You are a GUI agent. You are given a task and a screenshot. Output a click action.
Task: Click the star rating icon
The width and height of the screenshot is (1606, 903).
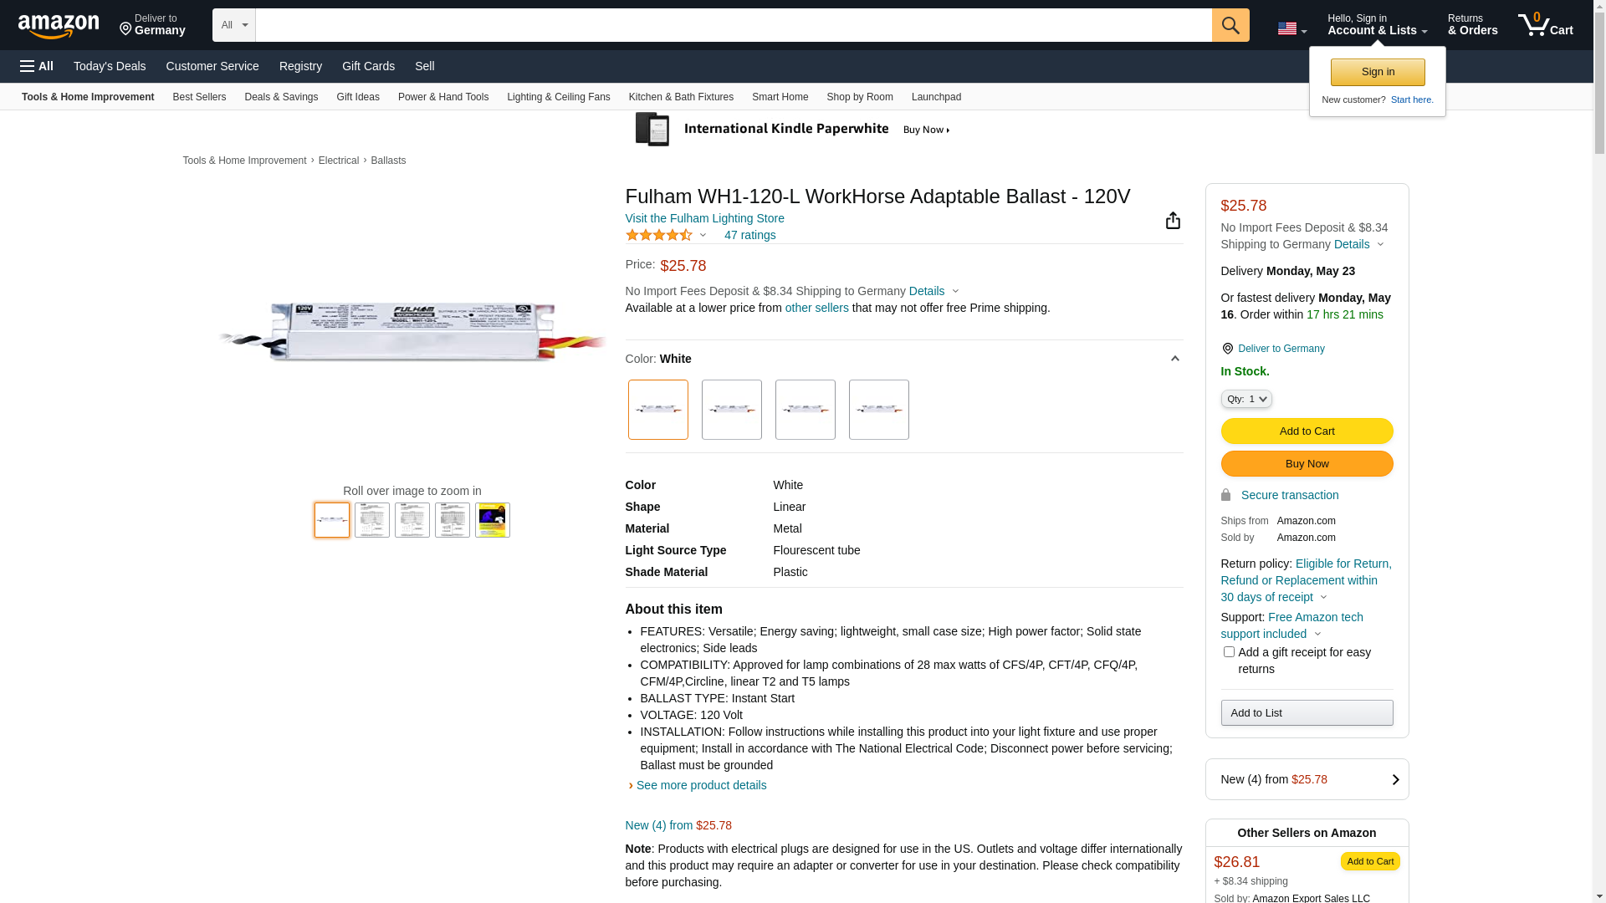[659, 235]
